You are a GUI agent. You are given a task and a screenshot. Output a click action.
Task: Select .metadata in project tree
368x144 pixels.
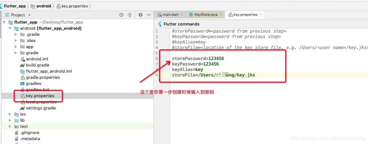point(30,139)
